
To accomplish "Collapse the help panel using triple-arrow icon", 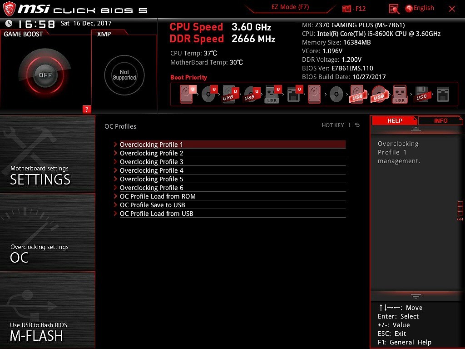I will click(x=460, y=219).
